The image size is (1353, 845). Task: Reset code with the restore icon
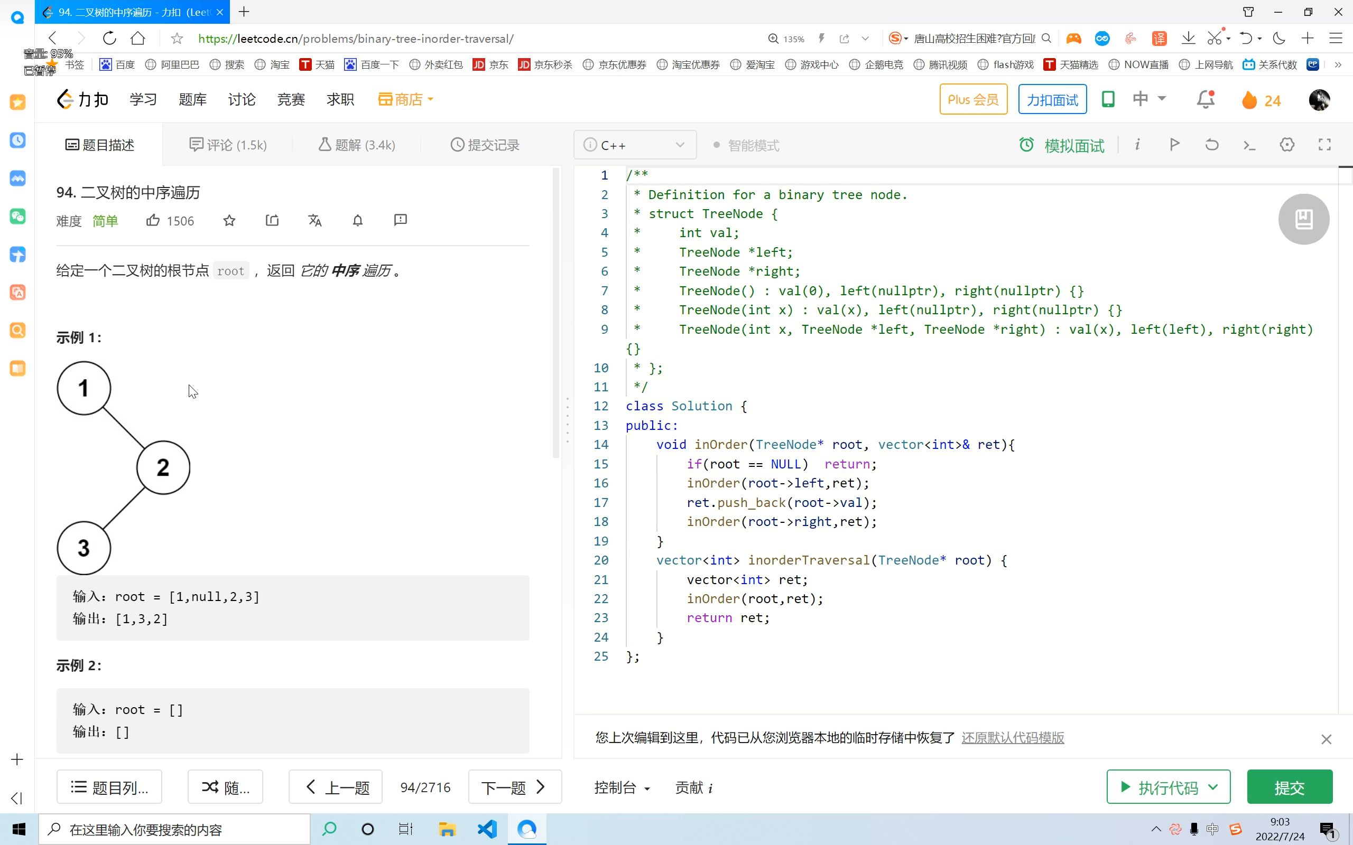1211,145
